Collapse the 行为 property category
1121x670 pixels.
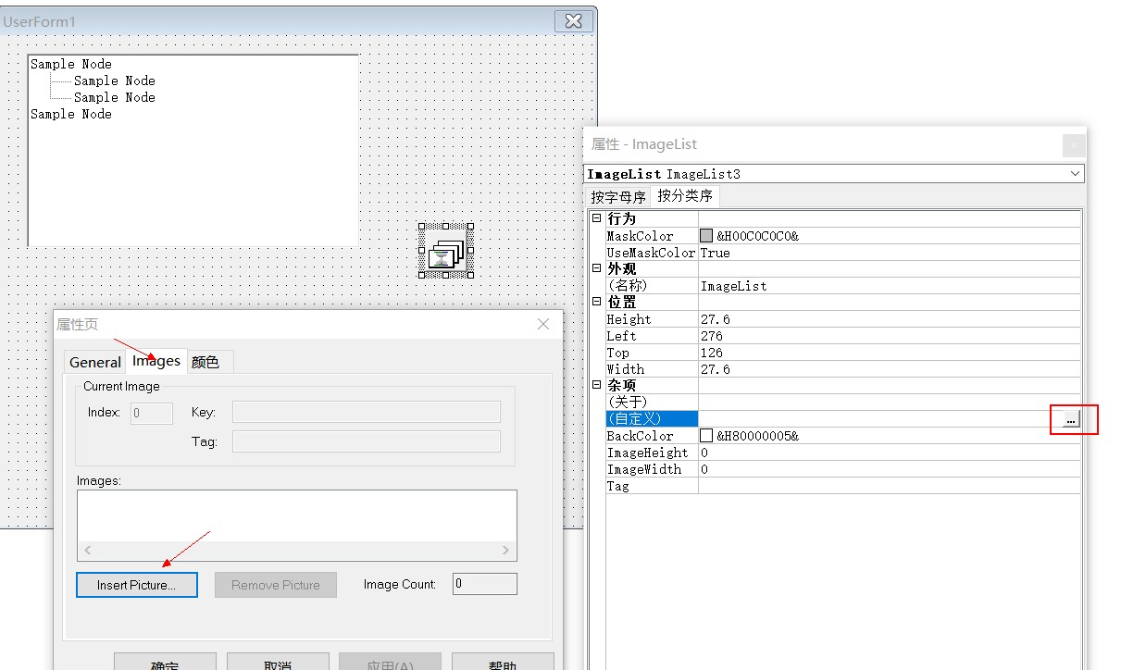[x=596, y=218]
